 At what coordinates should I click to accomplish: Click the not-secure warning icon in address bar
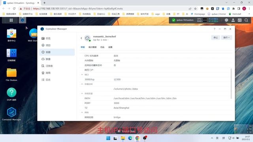tap(21, 9)
